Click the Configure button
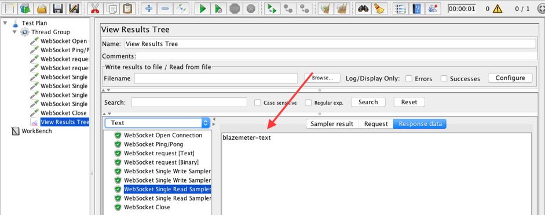 coord(510,78)
